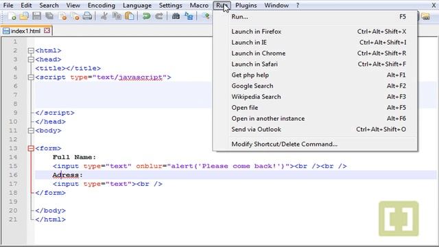Image resolution: width=439 pixels, height=247 pixels.
Task: Select Launch in Firefox
Action: coord(316,32)
